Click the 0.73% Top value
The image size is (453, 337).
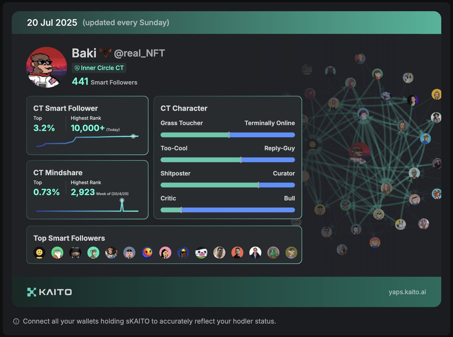tap(46, 192)
